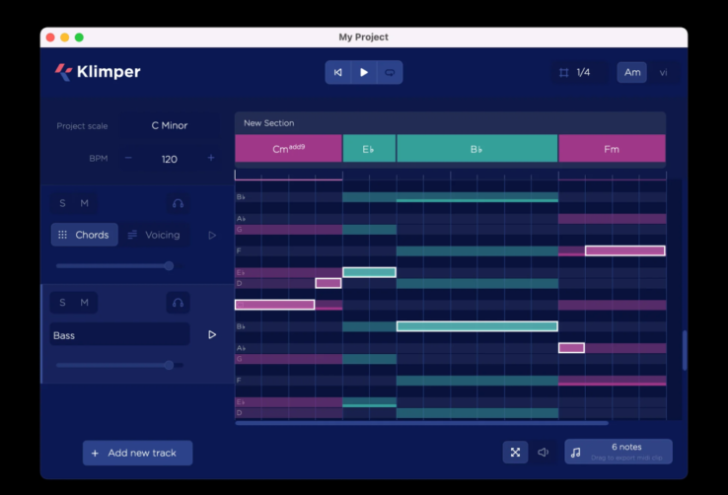Screen dimensions: 728x495
Task: Click the headphones icon on the Chords track
Action: pos(178,203)
